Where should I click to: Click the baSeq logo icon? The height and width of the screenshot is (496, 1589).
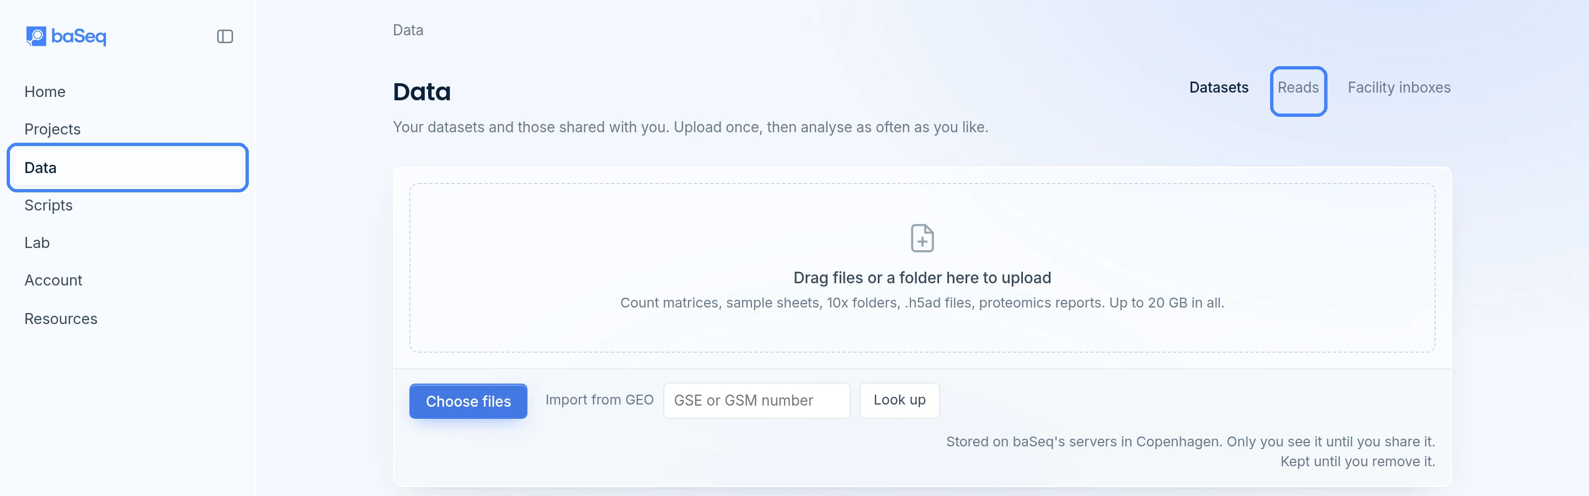[36, 36]
